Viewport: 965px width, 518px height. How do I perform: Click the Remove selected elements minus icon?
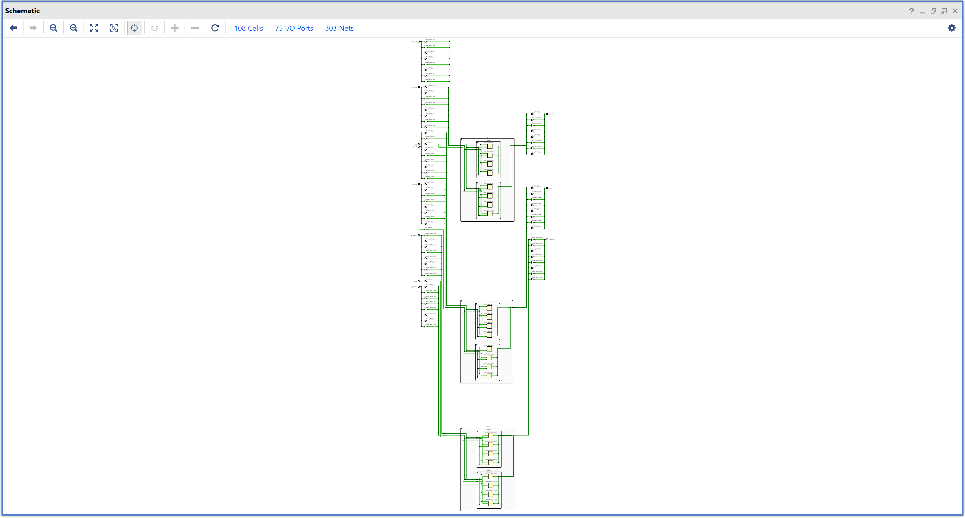click(x=195, y=28)
